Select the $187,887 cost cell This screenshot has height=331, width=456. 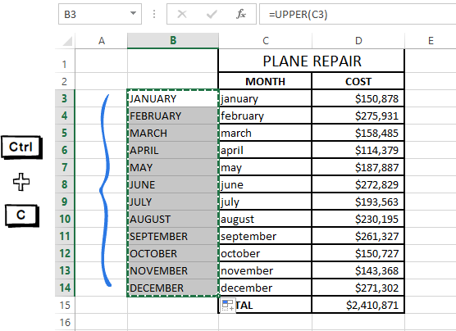(x=358, y=167)
